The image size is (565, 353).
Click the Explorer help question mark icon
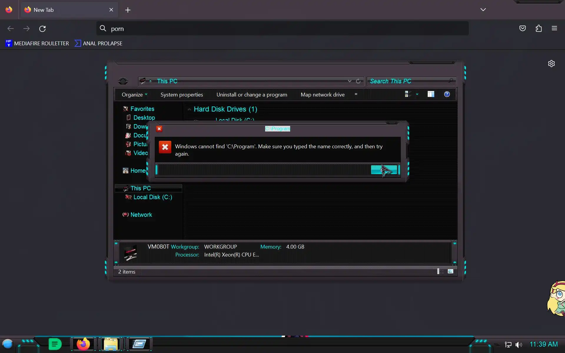447,94
